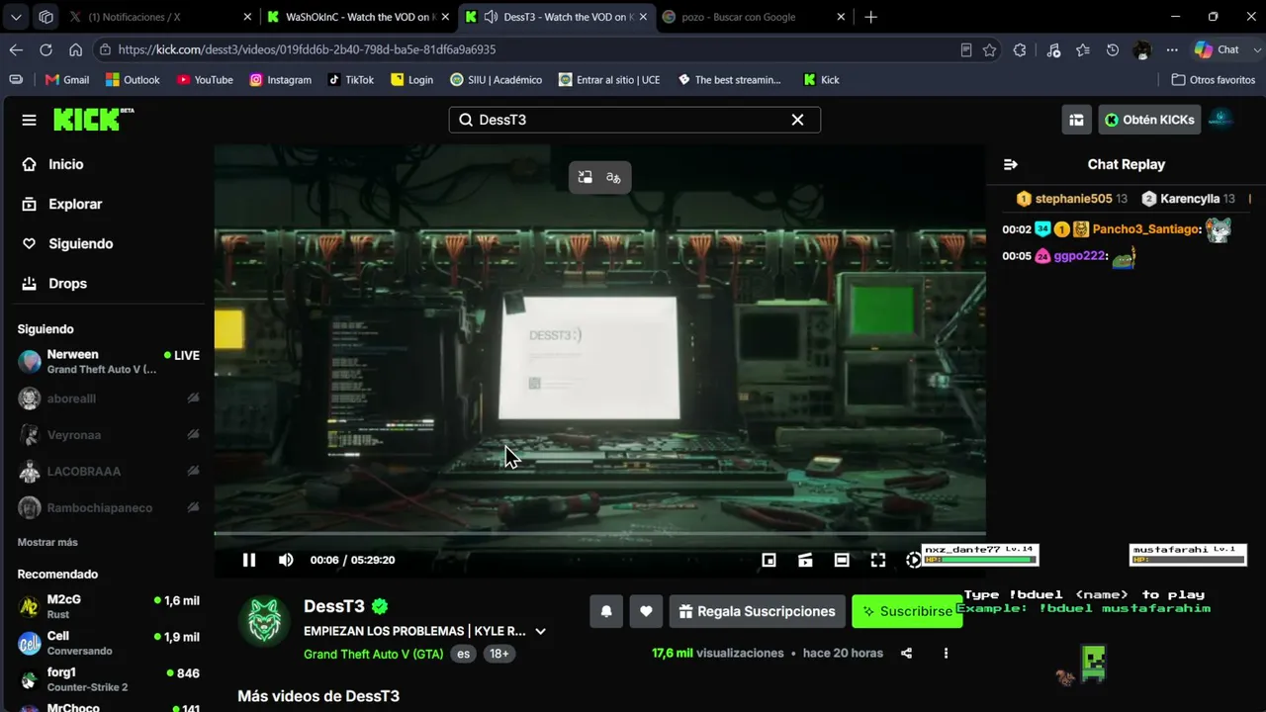Viewport: 1266px width, 712px height.
Task: Collapse the Chat Replay panel
Action: [1010, 164]
